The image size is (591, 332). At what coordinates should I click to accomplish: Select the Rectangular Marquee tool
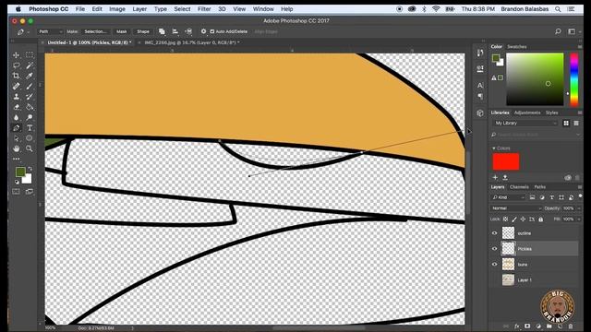(x=30, y=55)
